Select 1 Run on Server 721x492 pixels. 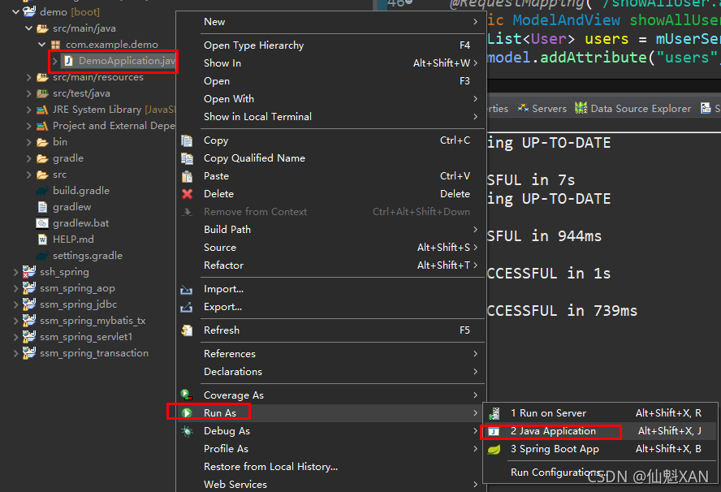click(600, 413)
